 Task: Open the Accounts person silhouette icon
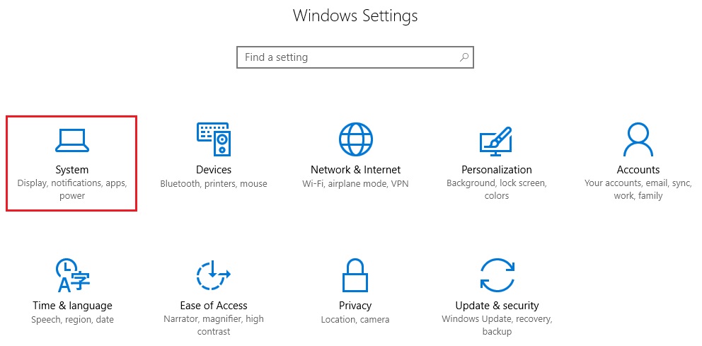638,139
